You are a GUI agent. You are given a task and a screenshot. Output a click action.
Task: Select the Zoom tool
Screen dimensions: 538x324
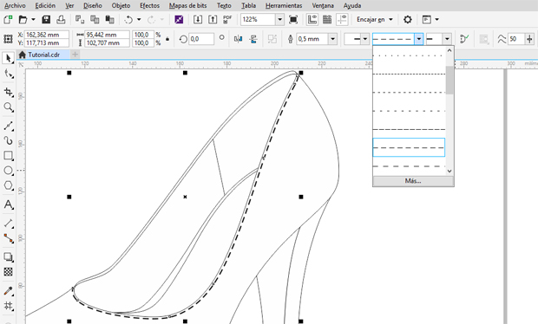click(8, 107)
